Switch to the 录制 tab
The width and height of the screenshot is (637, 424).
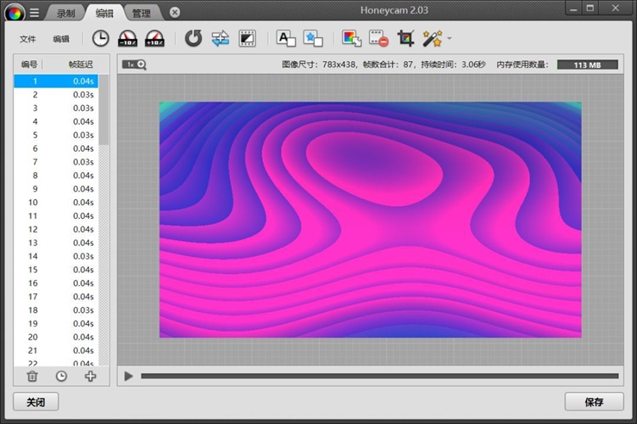click(x=65, y=13)
